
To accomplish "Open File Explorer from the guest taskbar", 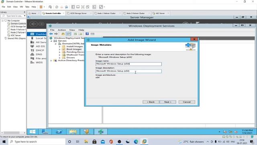I will 73,132.
